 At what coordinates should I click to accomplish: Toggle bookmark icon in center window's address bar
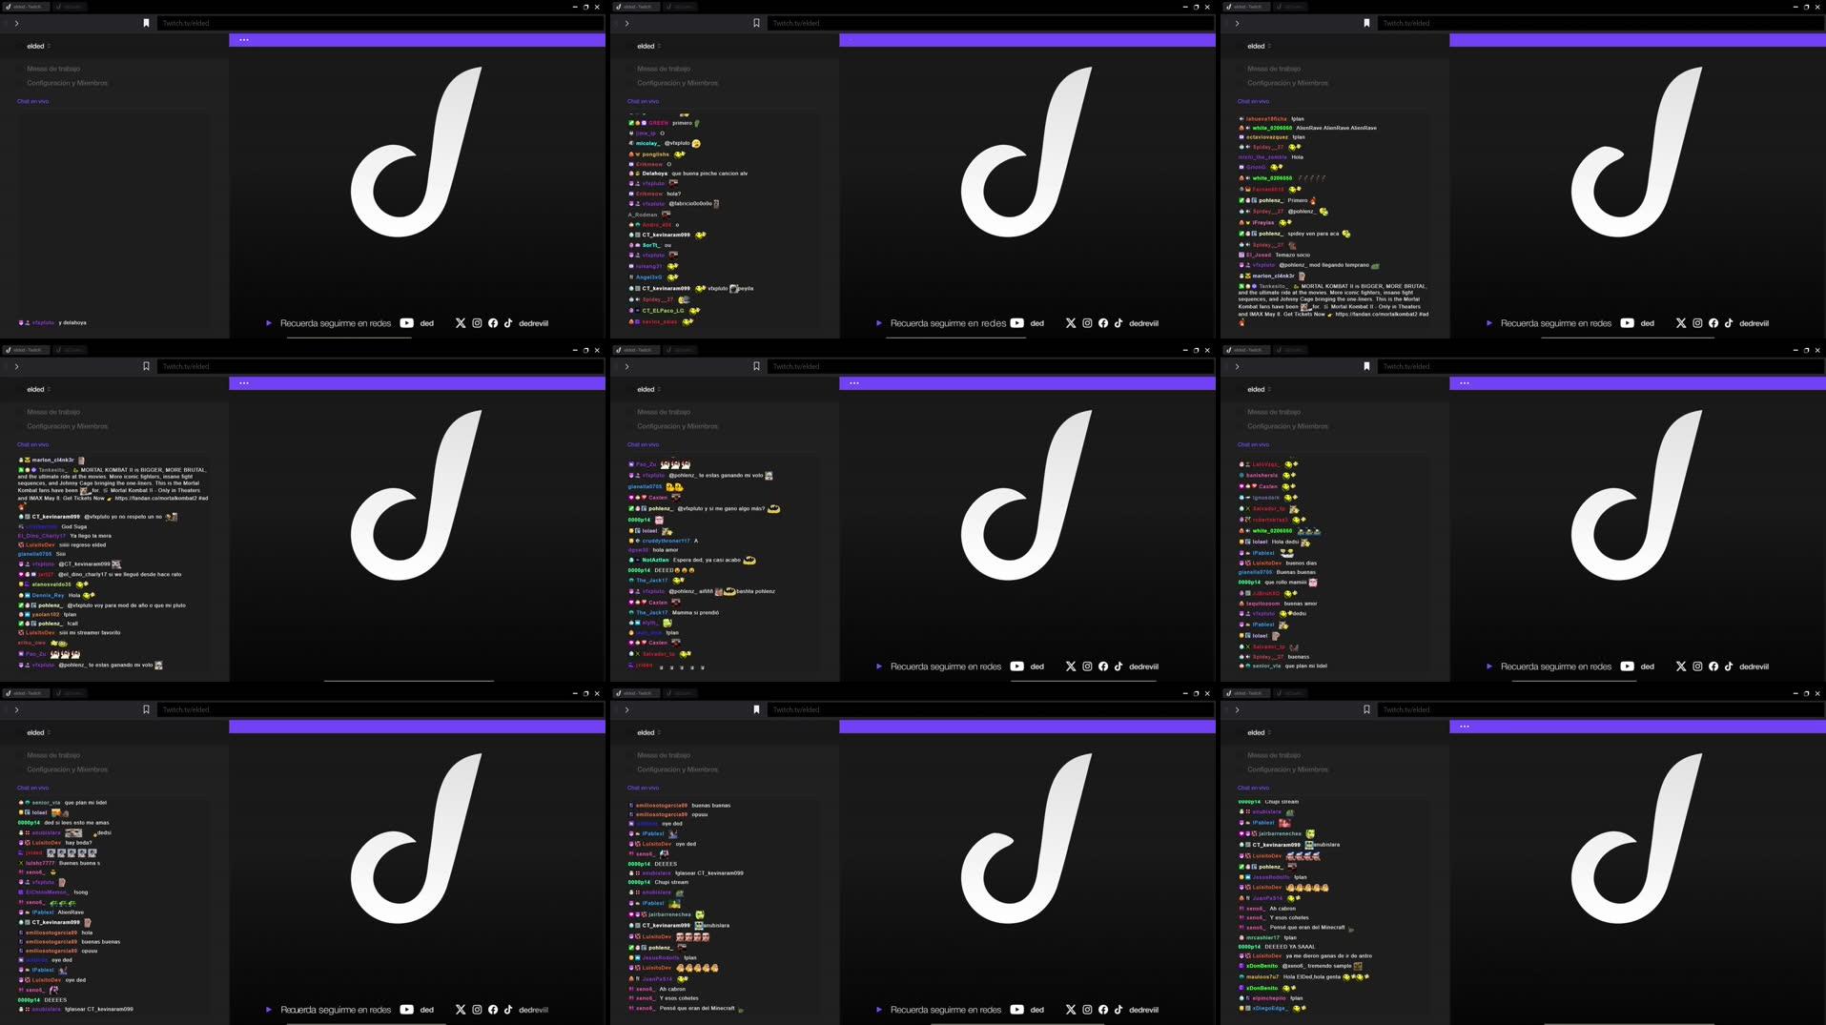pyautogui.click(x=756, y=366)
